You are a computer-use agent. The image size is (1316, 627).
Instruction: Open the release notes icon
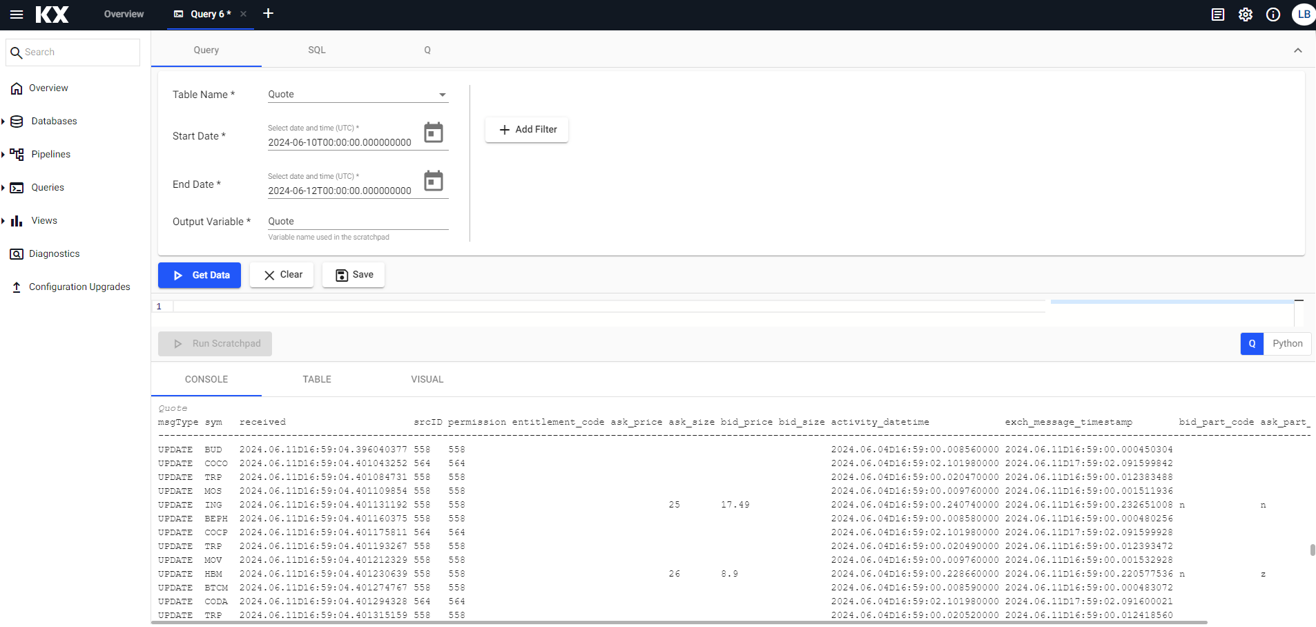click(x=1218, y=15)
